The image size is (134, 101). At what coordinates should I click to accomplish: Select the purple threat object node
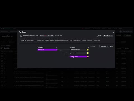tap(47, 50)
